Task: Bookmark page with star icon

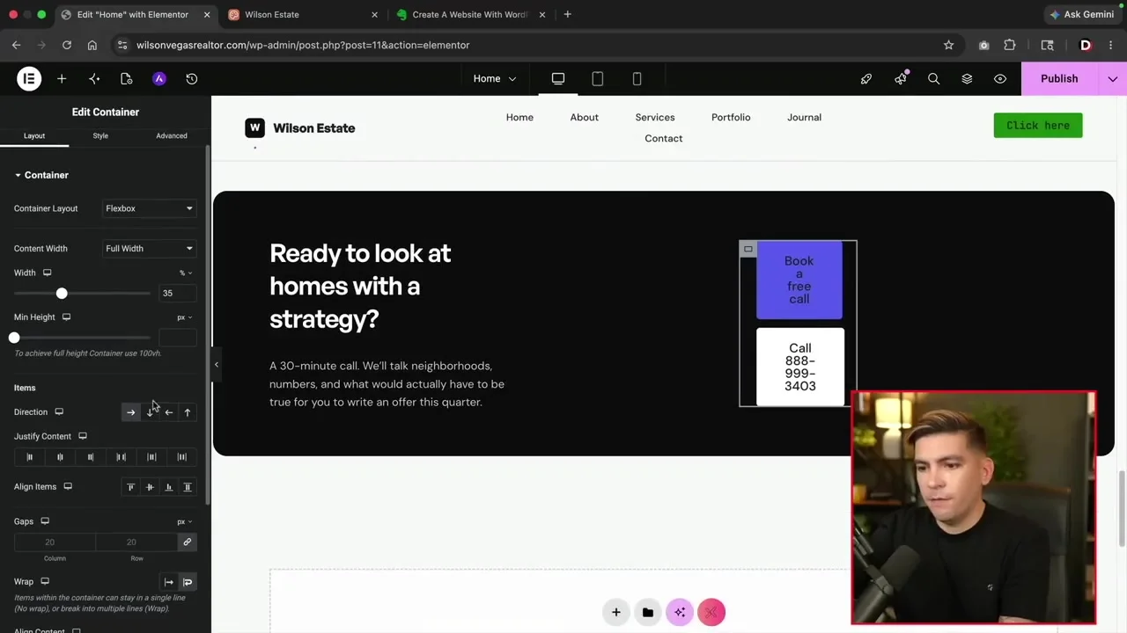Action: coord(948,45)
